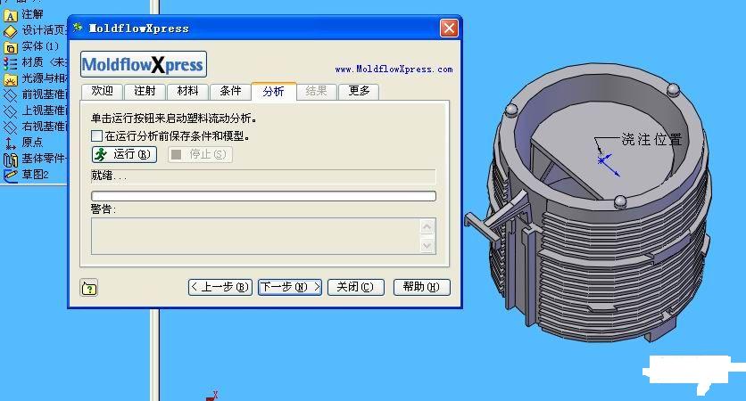Click the 注解 annotation icon in the tree
Image resolution: width=746 pixels, height=401 pixels.
11,16
